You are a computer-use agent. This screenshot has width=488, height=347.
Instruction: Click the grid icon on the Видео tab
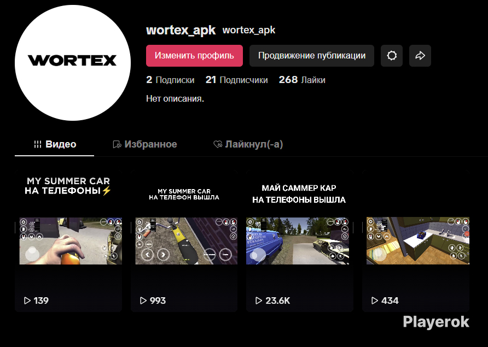tap(38, 144)
